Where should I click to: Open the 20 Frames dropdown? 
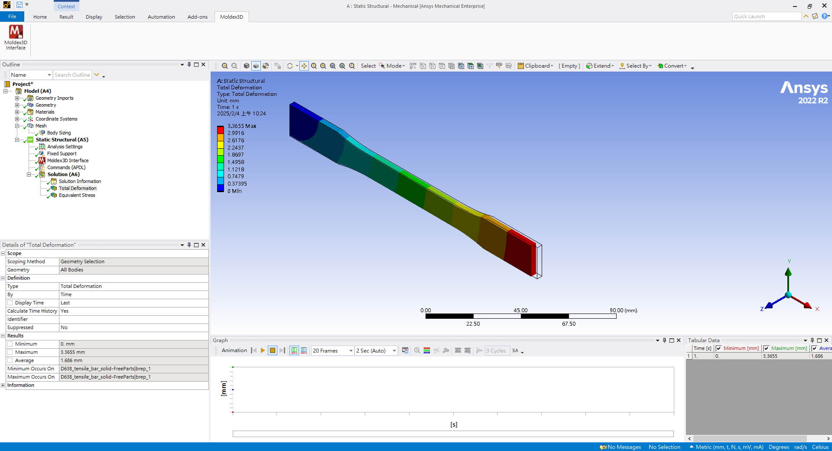coord(332,350)
